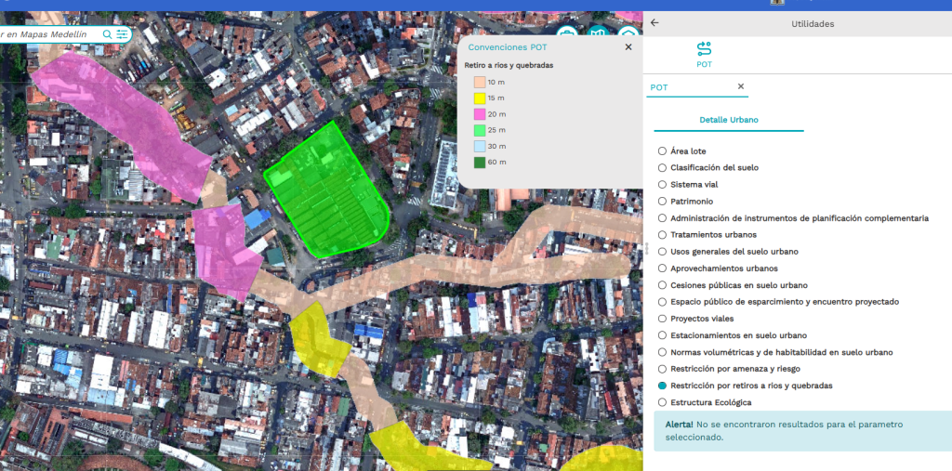Select Restricción por amenaza y riesgo

click(662, 369)
